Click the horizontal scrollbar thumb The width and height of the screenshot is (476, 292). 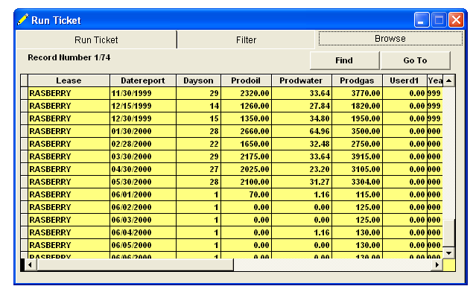[x=135, y=264]
